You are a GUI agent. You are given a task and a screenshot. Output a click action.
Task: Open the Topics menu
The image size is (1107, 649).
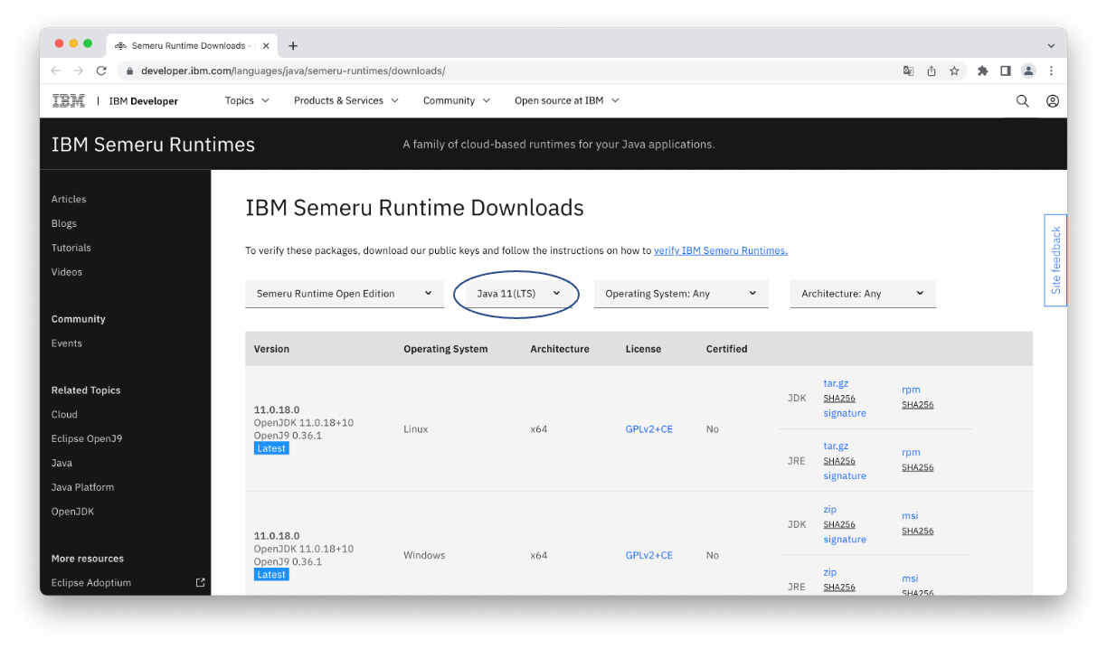(x=245, y=100)
